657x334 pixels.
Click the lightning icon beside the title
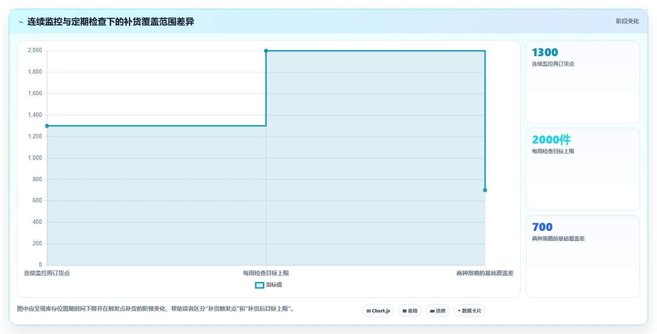(21, 22)
